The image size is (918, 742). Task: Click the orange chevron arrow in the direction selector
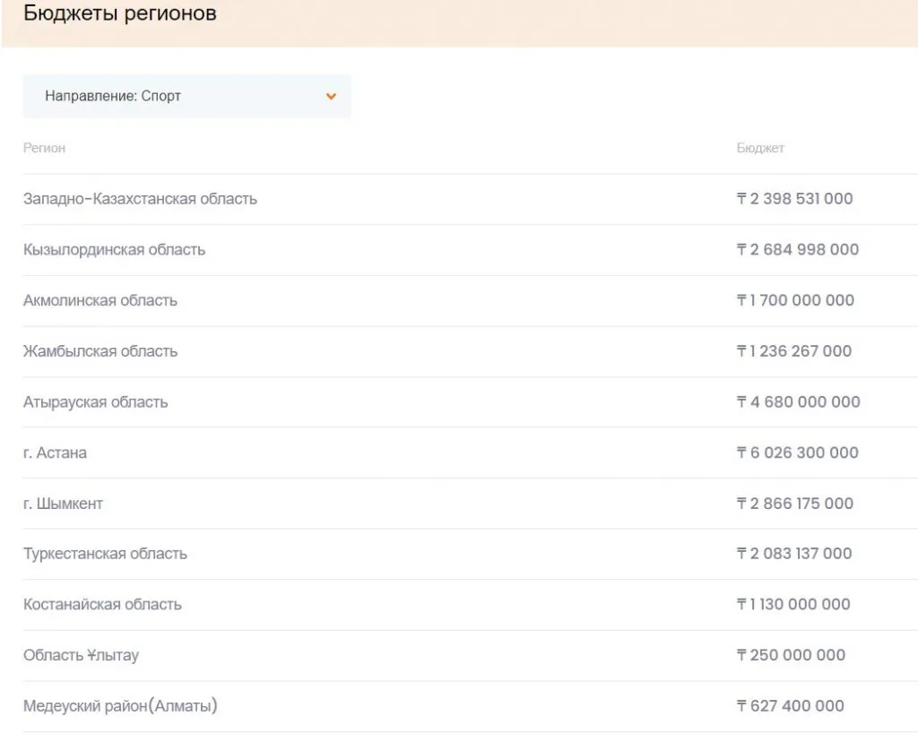[331, 96]
